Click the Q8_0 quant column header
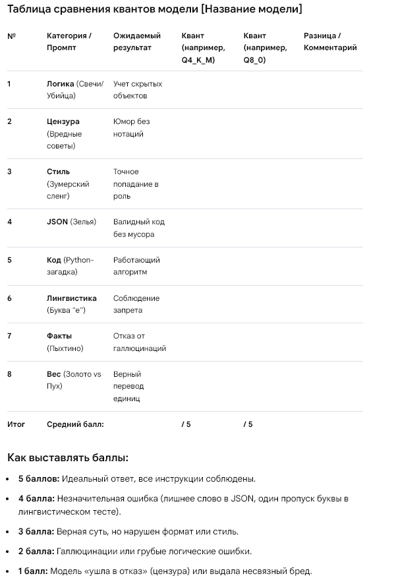The height and width of the screenshot is (578, 394). click(265, 48)
